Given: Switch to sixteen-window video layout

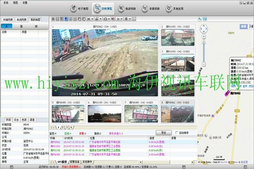Looking at the screenshot, I should [75, 19].
